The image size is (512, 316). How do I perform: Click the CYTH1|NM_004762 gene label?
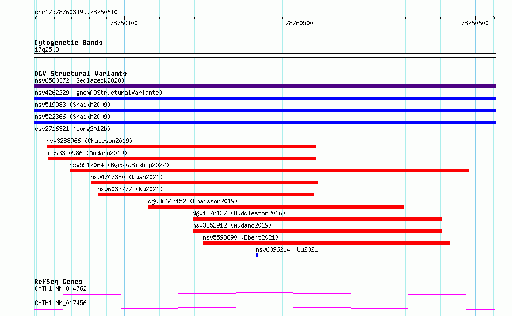click(61, 288)
